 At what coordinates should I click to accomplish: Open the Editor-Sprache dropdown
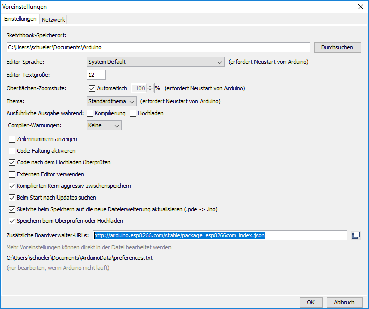(x=155, y=62)
